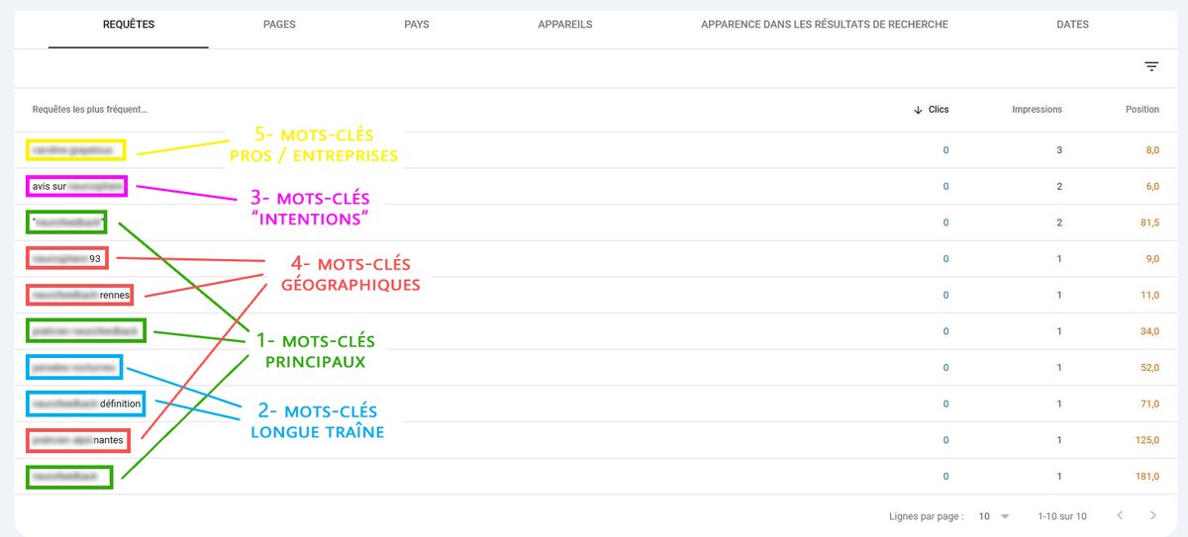Click the position value 71,0
The width and height of the screenshot is (1188, 537).
[x=1147, y=403]
